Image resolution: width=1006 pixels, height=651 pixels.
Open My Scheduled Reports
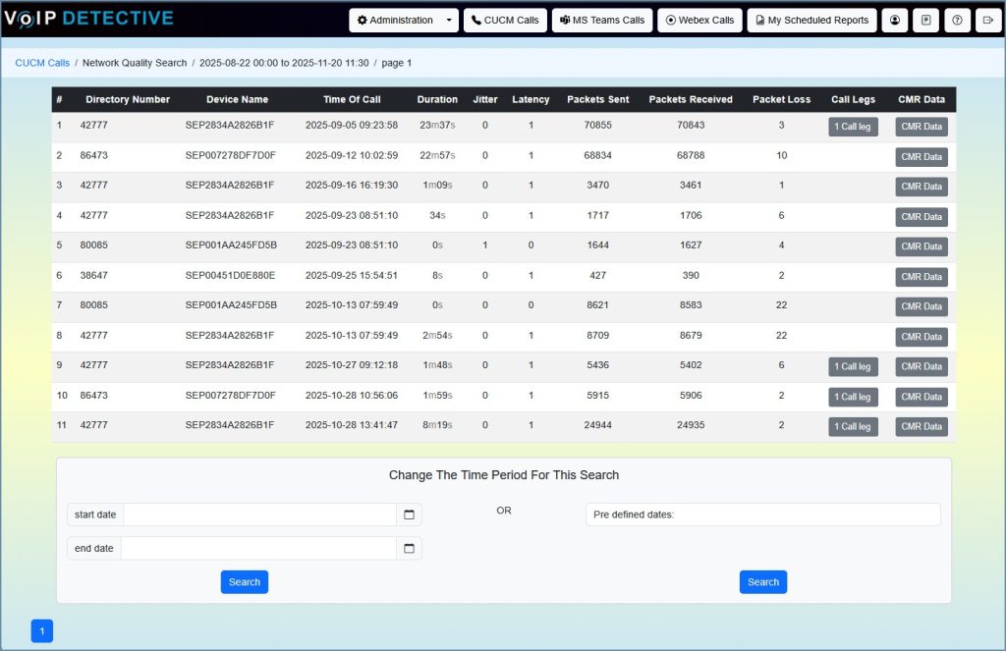pyautogui.click(x=811, y=20)
